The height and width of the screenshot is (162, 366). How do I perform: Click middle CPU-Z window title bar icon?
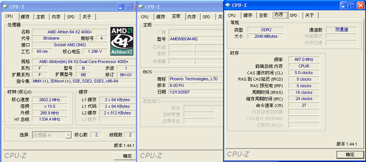141,7
